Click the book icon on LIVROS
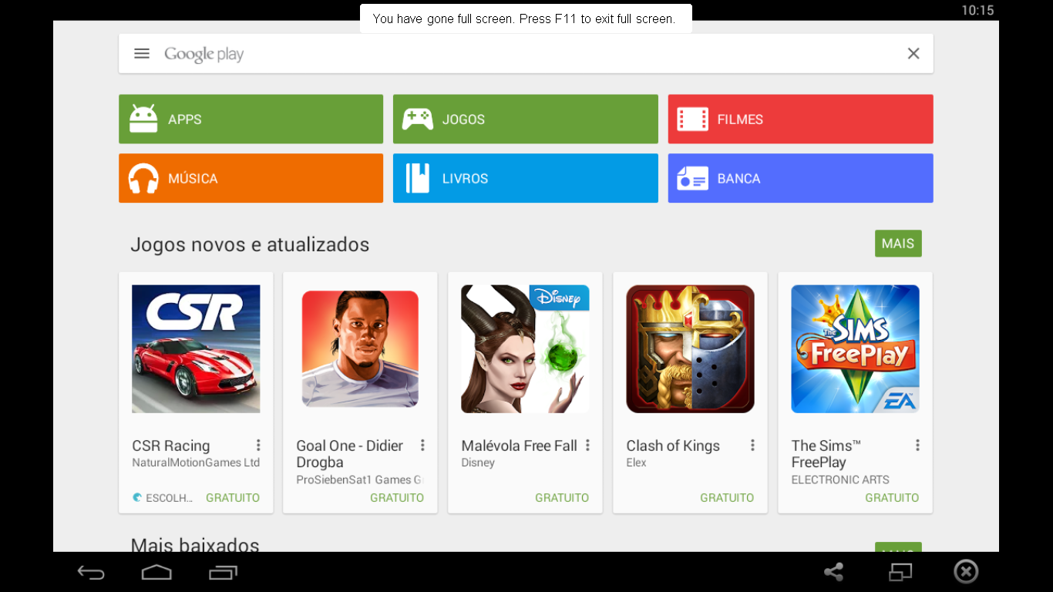1053x592 pixels. (417, 178)
